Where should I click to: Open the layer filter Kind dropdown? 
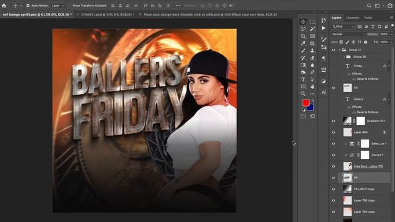343,27
